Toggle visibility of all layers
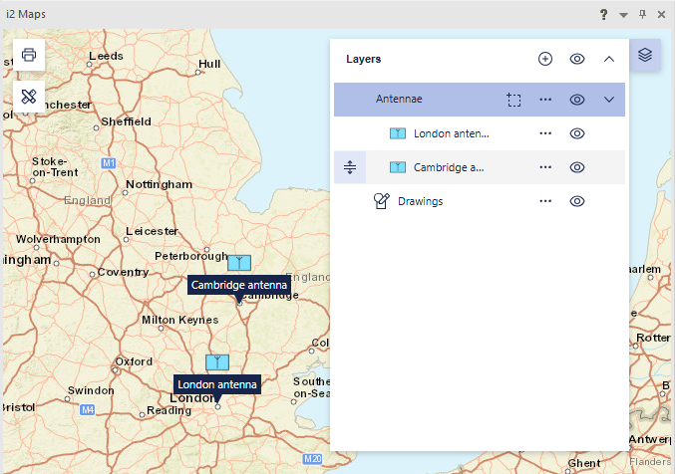 point(576,59)
